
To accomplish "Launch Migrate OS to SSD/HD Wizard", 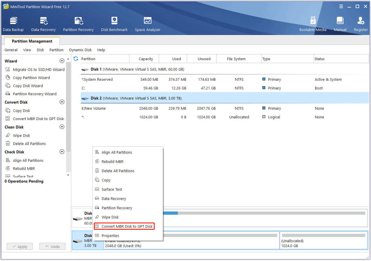I will click(35, 69).
